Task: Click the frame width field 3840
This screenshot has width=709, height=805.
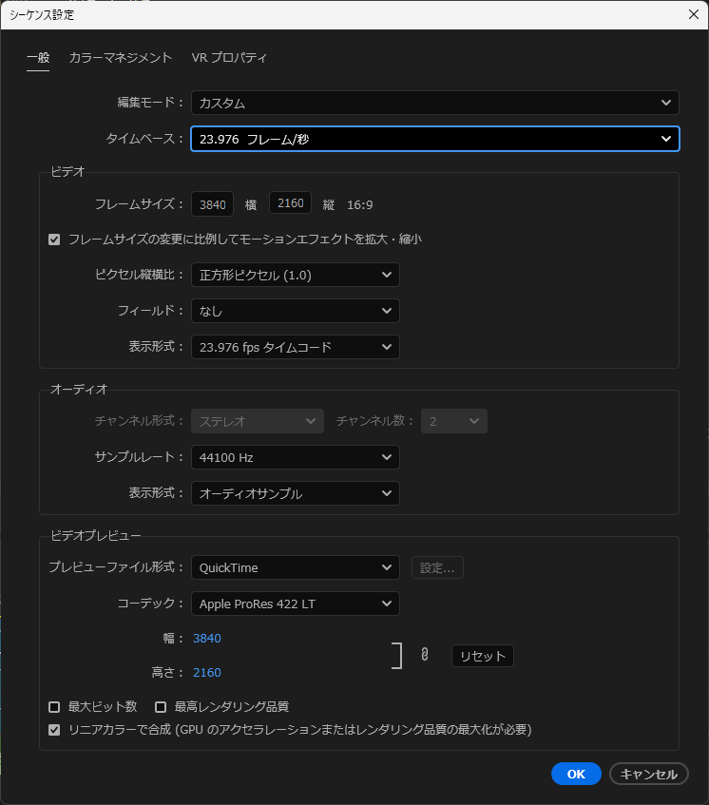Action: pyautogui.click(x=213, y=204)
